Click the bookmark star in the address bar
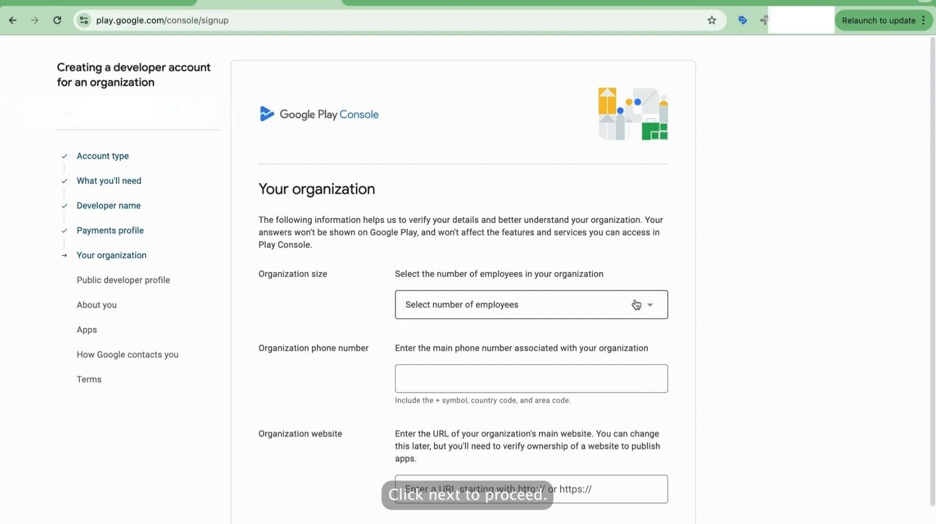This screenshot has width=936, height=524. 713,20
